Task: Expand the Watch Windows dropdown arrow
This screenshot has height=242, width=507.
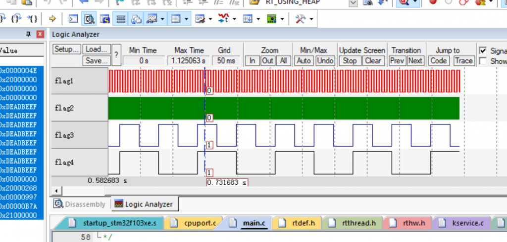Action: coord(162,19)
